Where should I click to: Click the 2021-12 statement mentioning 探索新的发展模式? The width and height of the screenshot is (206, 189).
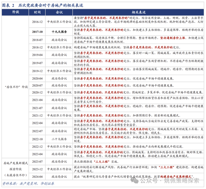click(127, 115)
